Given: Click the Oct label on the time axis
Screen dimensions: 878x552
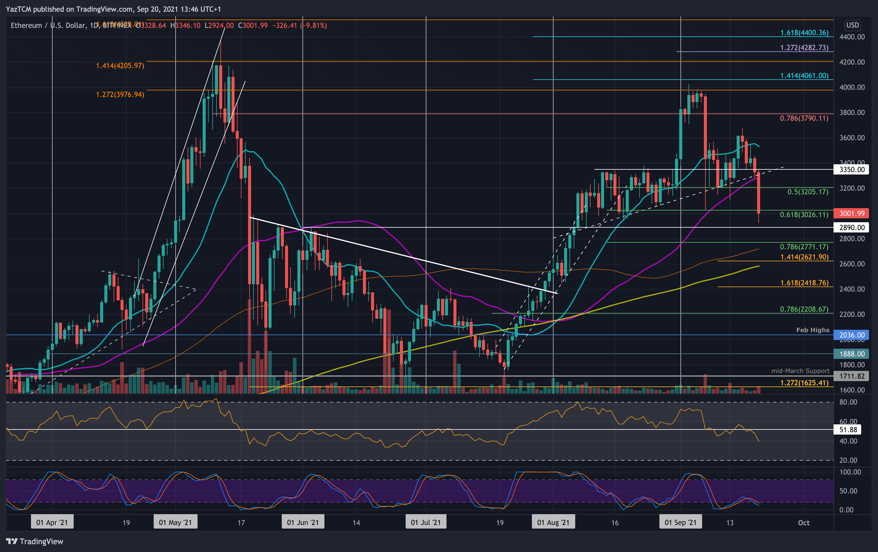Looking at the screenshot, I should 804,523.
